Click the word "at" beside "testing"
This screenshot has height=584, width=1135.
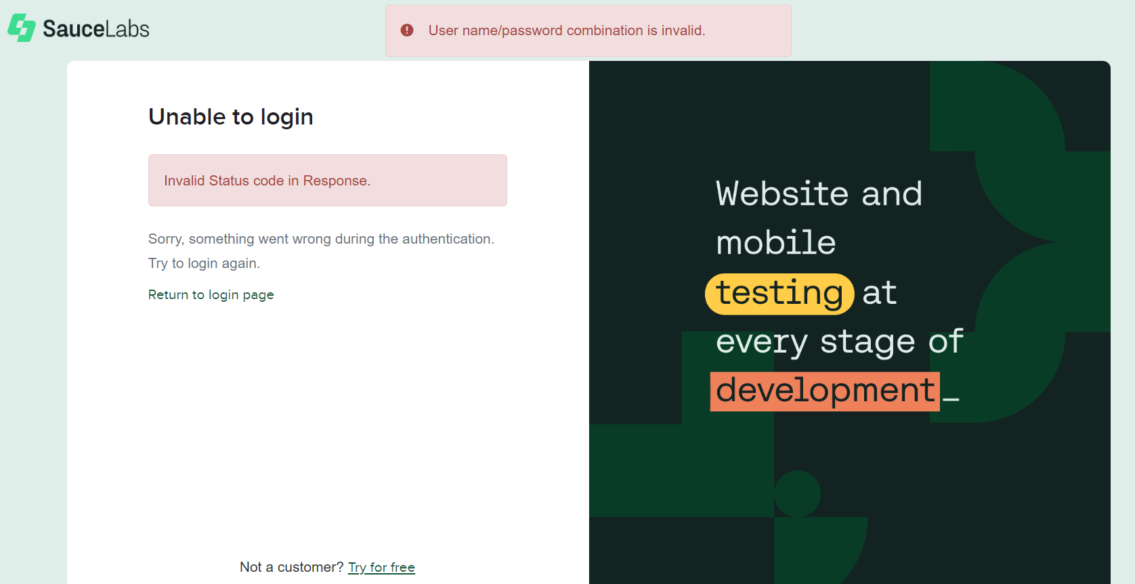coord(879,294)
